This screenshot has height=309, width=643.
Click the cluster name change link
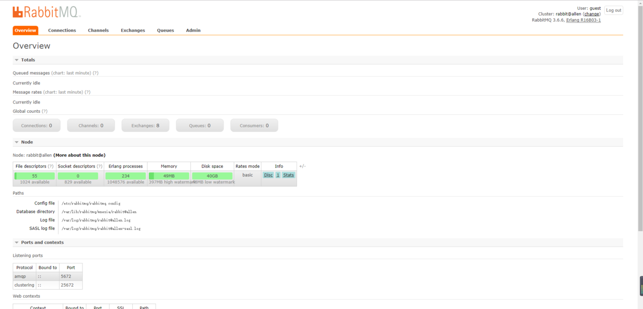pyautogui.click(x=592, y=14)
